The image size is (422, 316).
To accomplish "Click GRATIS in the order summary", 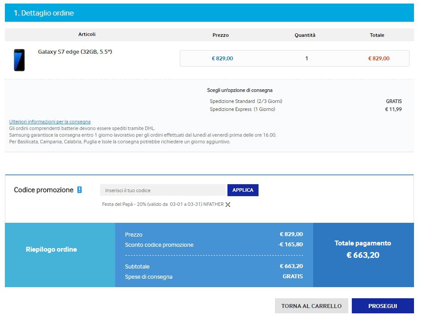I will [x=293, y=277].
